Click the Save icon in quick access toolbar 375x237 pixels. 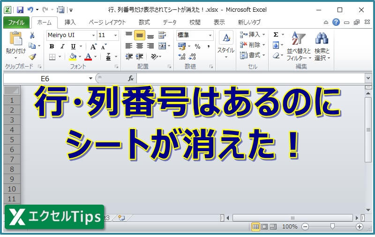click(20, 10)
